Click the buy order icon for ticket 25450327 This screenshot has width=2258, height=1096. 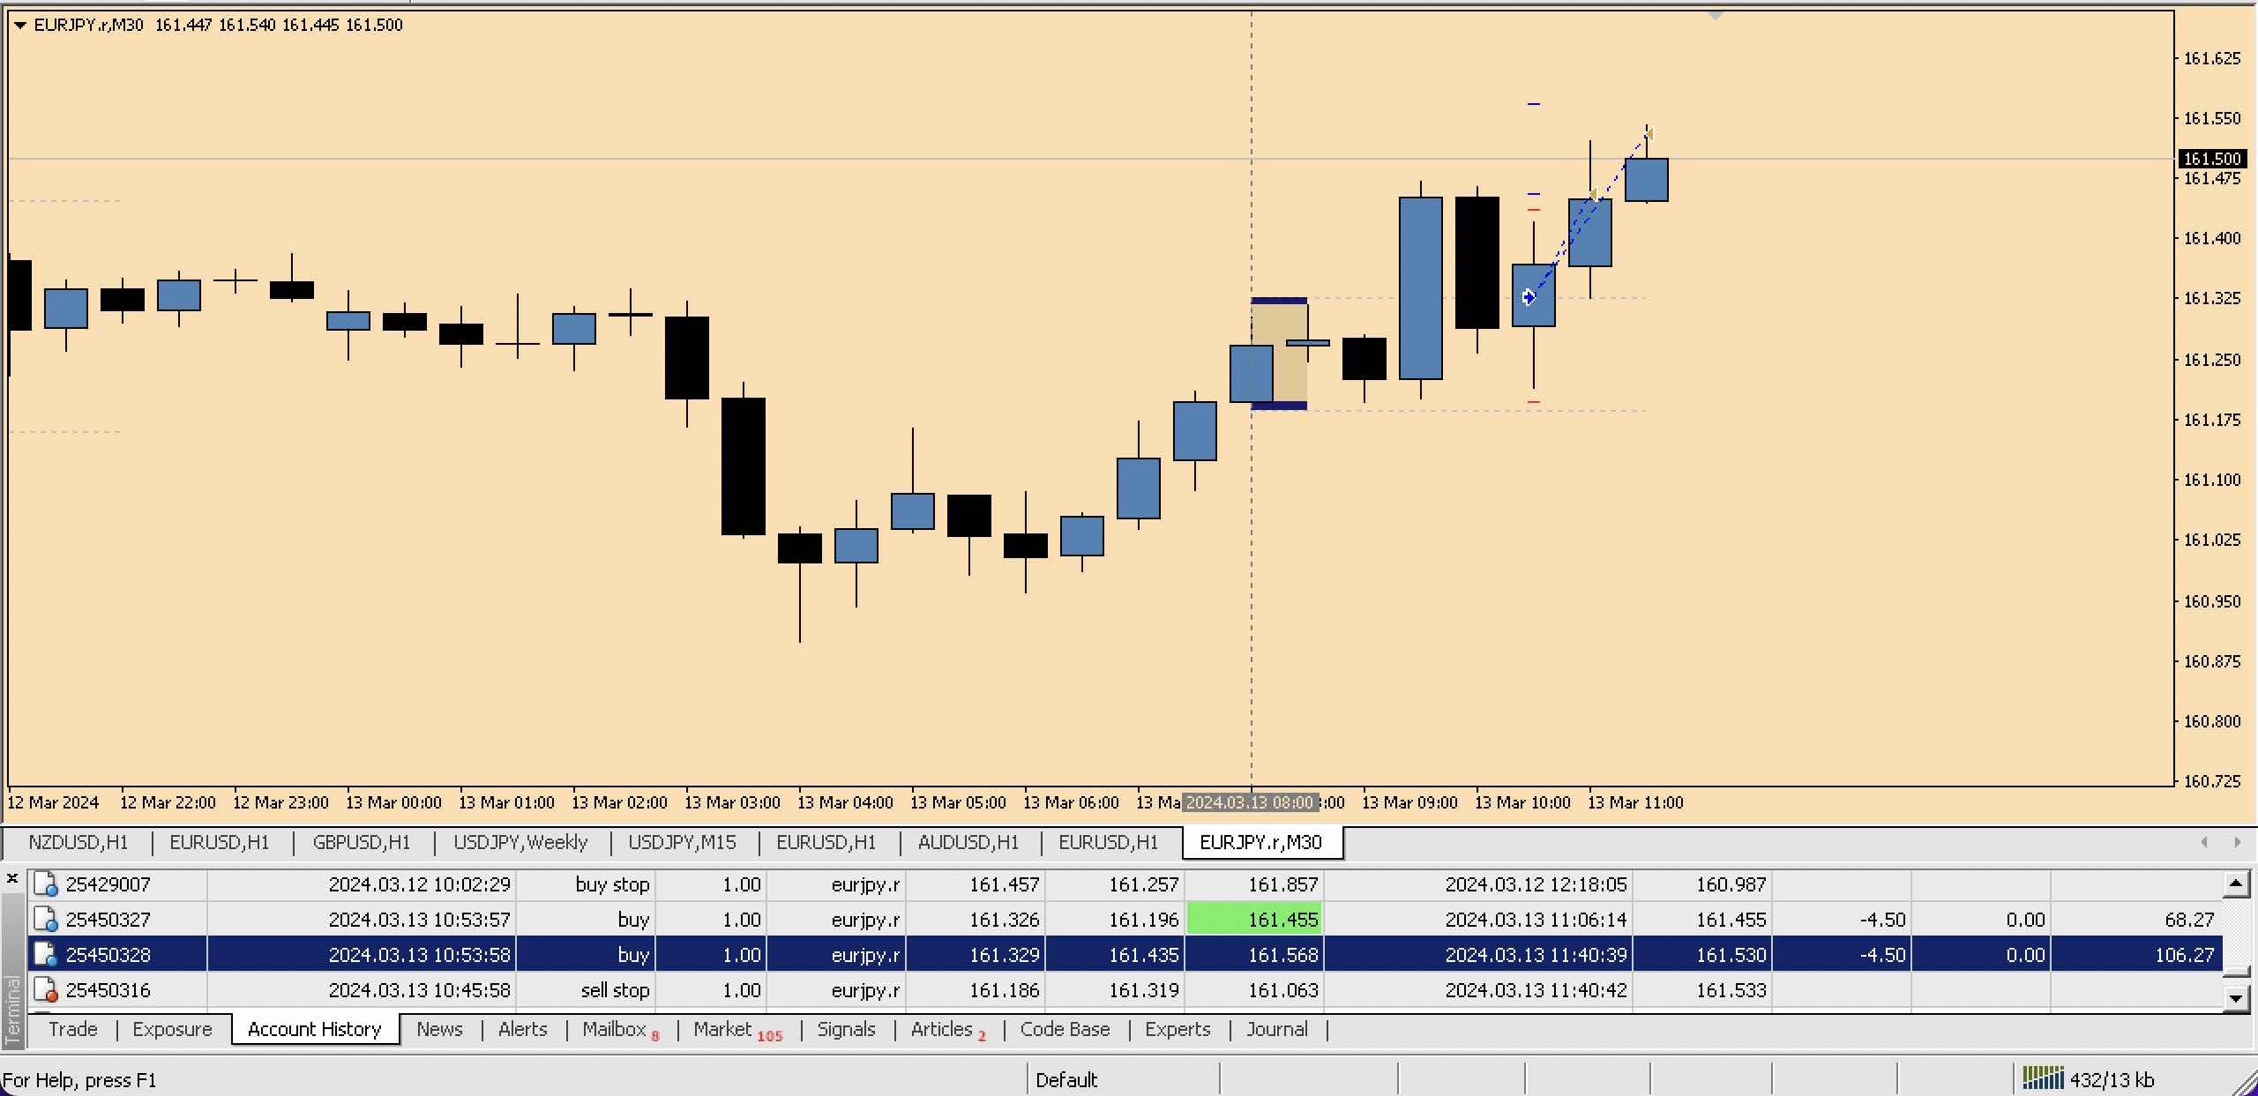pyautogui.click(x=45, y=920)
